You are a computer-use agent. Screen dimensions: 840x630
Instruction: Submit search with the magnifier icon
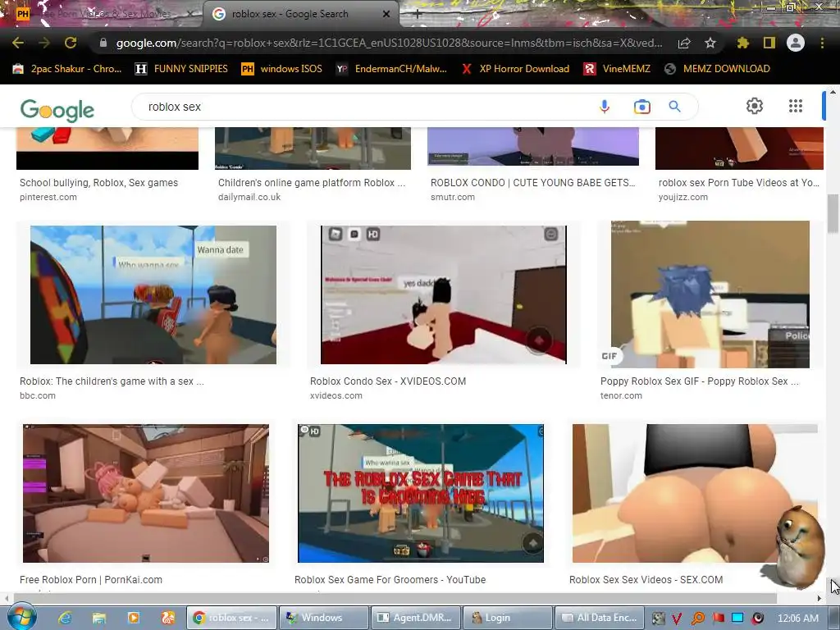(x=675, y=107)
